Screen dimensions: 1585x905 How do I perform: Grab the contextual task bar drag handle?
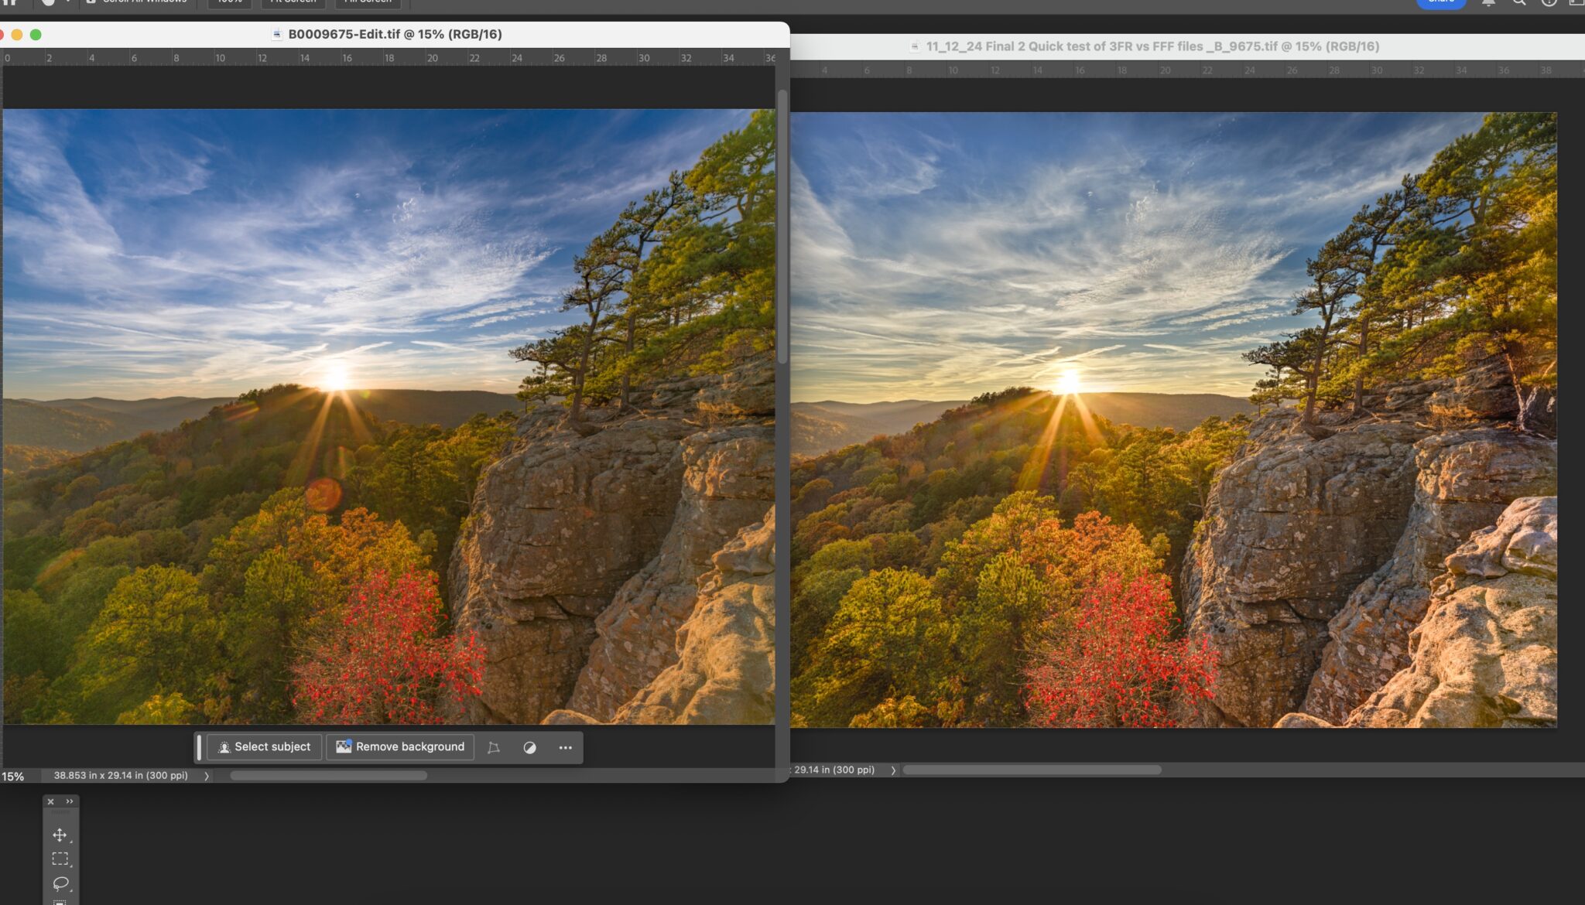click(199, 746)
